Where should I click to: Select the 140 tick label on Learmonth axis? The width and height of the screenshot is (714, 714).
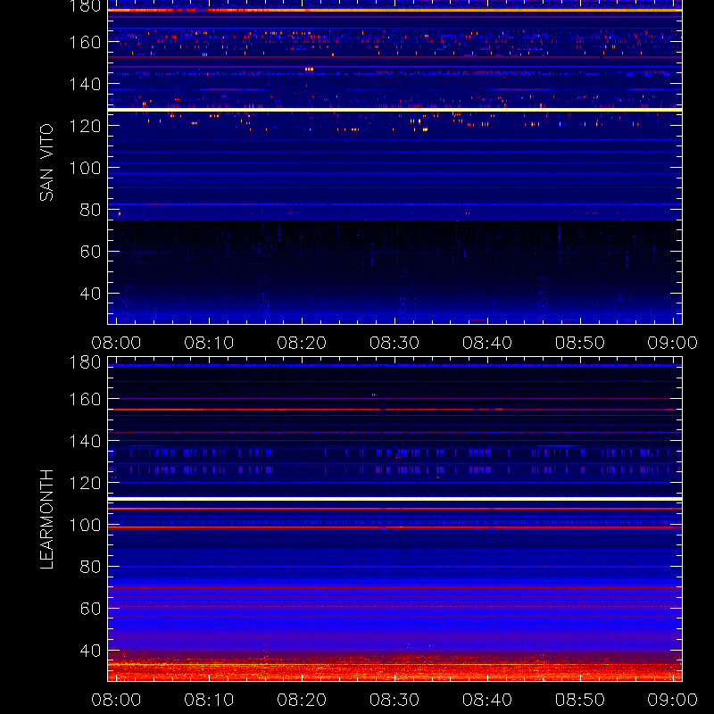tap(85, 441)
